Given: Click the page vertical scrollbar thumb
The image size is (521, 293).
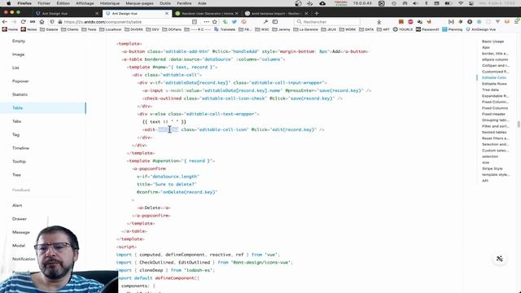Looking at the screenshot, I should click(519, 125).
